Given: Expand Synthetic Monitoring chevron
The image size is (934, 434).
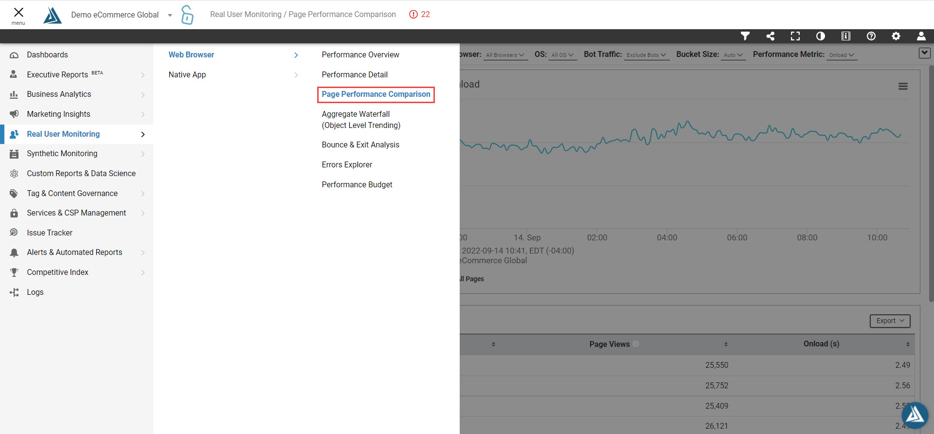Looking at the screenshot, I should pos(143,154).
